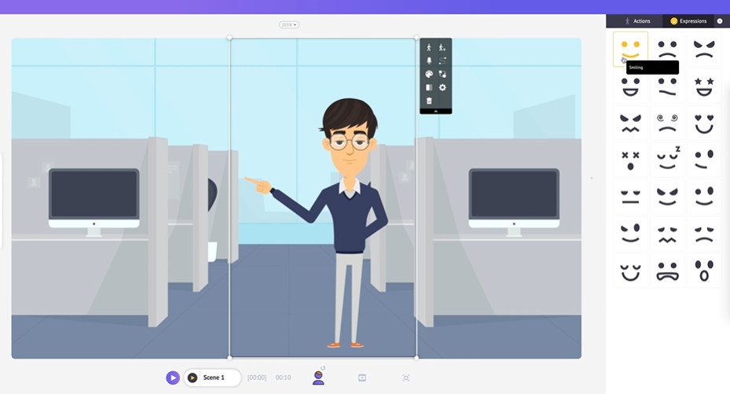730x394 pixels.
Task: Select the star-eyes expression
Action: click(704, 87)
